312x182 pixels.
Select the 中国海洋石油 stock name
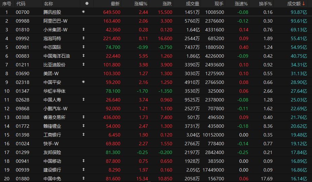57,56
